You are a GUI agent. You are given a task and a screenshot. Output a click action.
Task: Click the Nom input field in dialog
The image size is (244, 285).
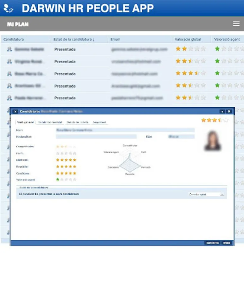point(125,130)
